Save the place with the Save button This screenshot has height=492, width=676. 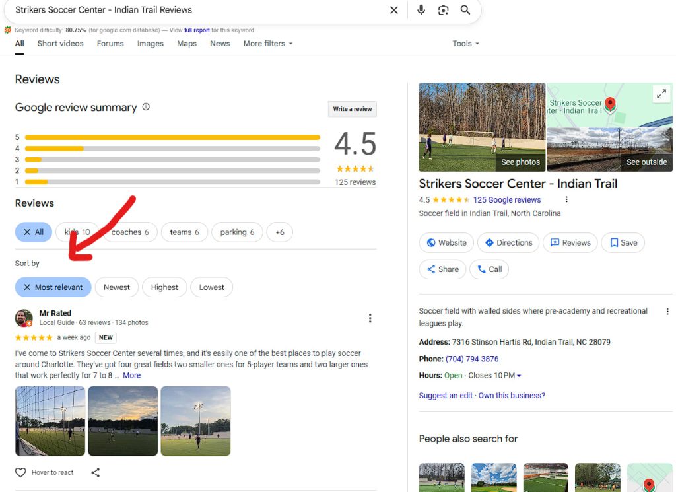623,243
